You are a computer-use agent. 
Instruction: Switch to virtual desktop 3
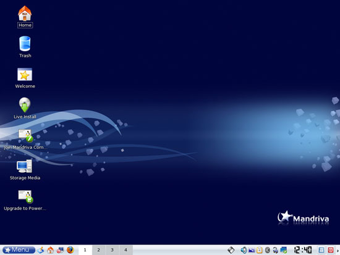click(x=112, y=250)
